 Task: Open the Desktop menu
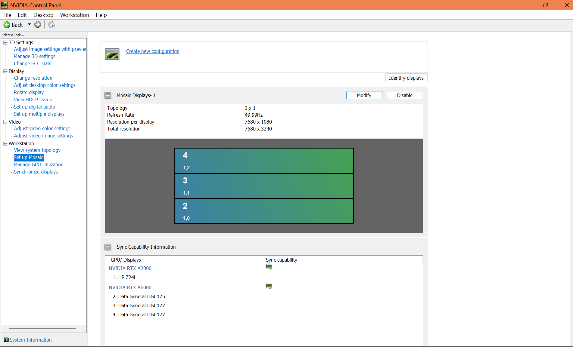[x=43, y=15]
